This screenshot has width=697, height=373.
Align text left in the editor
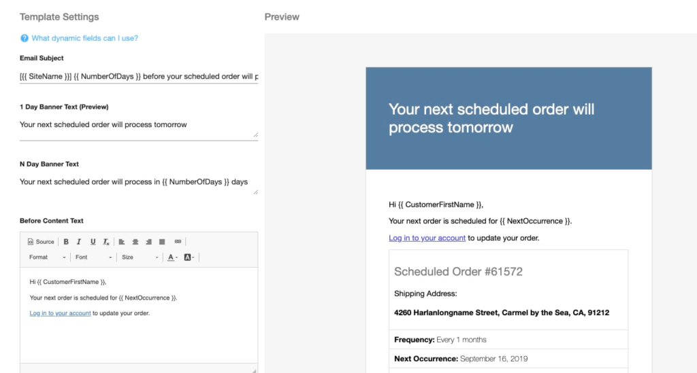[x=122, y=242]
